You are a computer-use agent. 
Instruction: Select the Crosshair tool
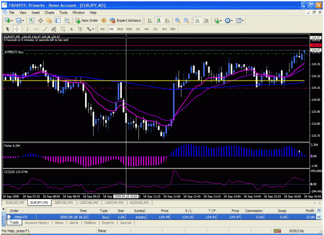[x=17, y=29]
